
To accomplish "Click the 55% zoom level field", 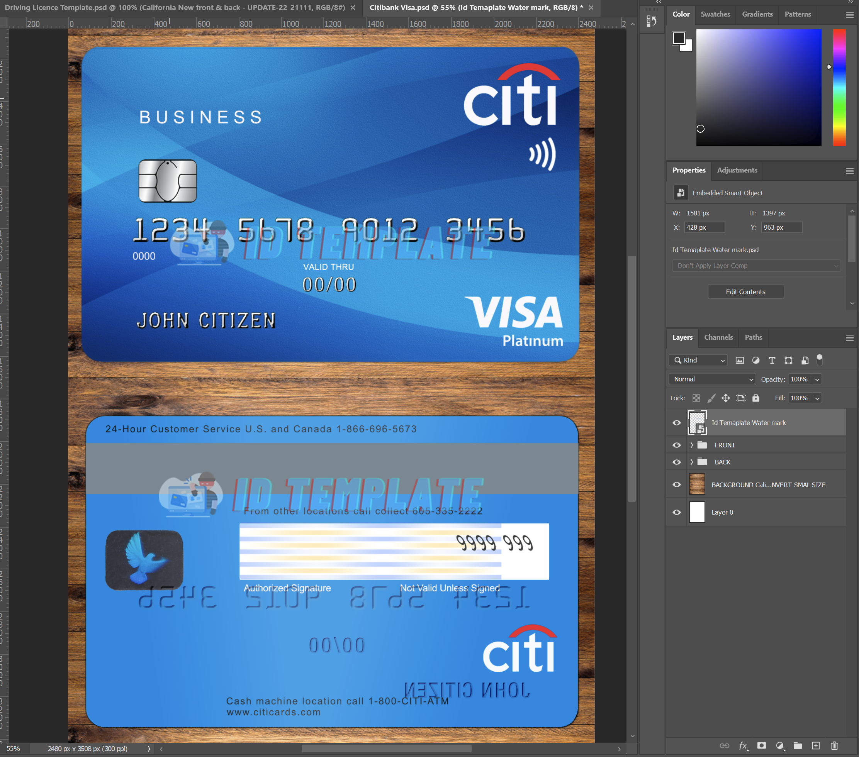I will tap(14, 749).
